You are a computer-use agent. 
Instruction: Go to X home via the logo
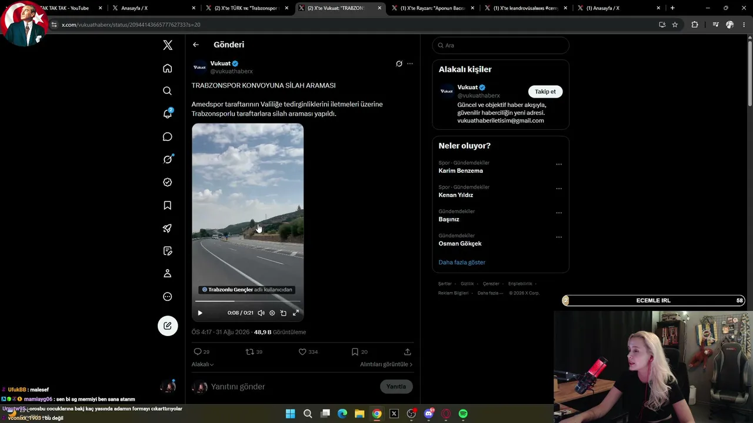click(168, 45)
